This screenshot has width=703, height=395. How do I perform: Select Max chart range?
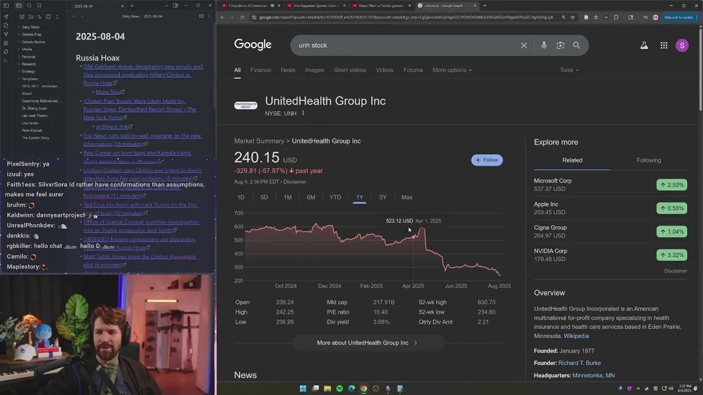tap(407, 198)
